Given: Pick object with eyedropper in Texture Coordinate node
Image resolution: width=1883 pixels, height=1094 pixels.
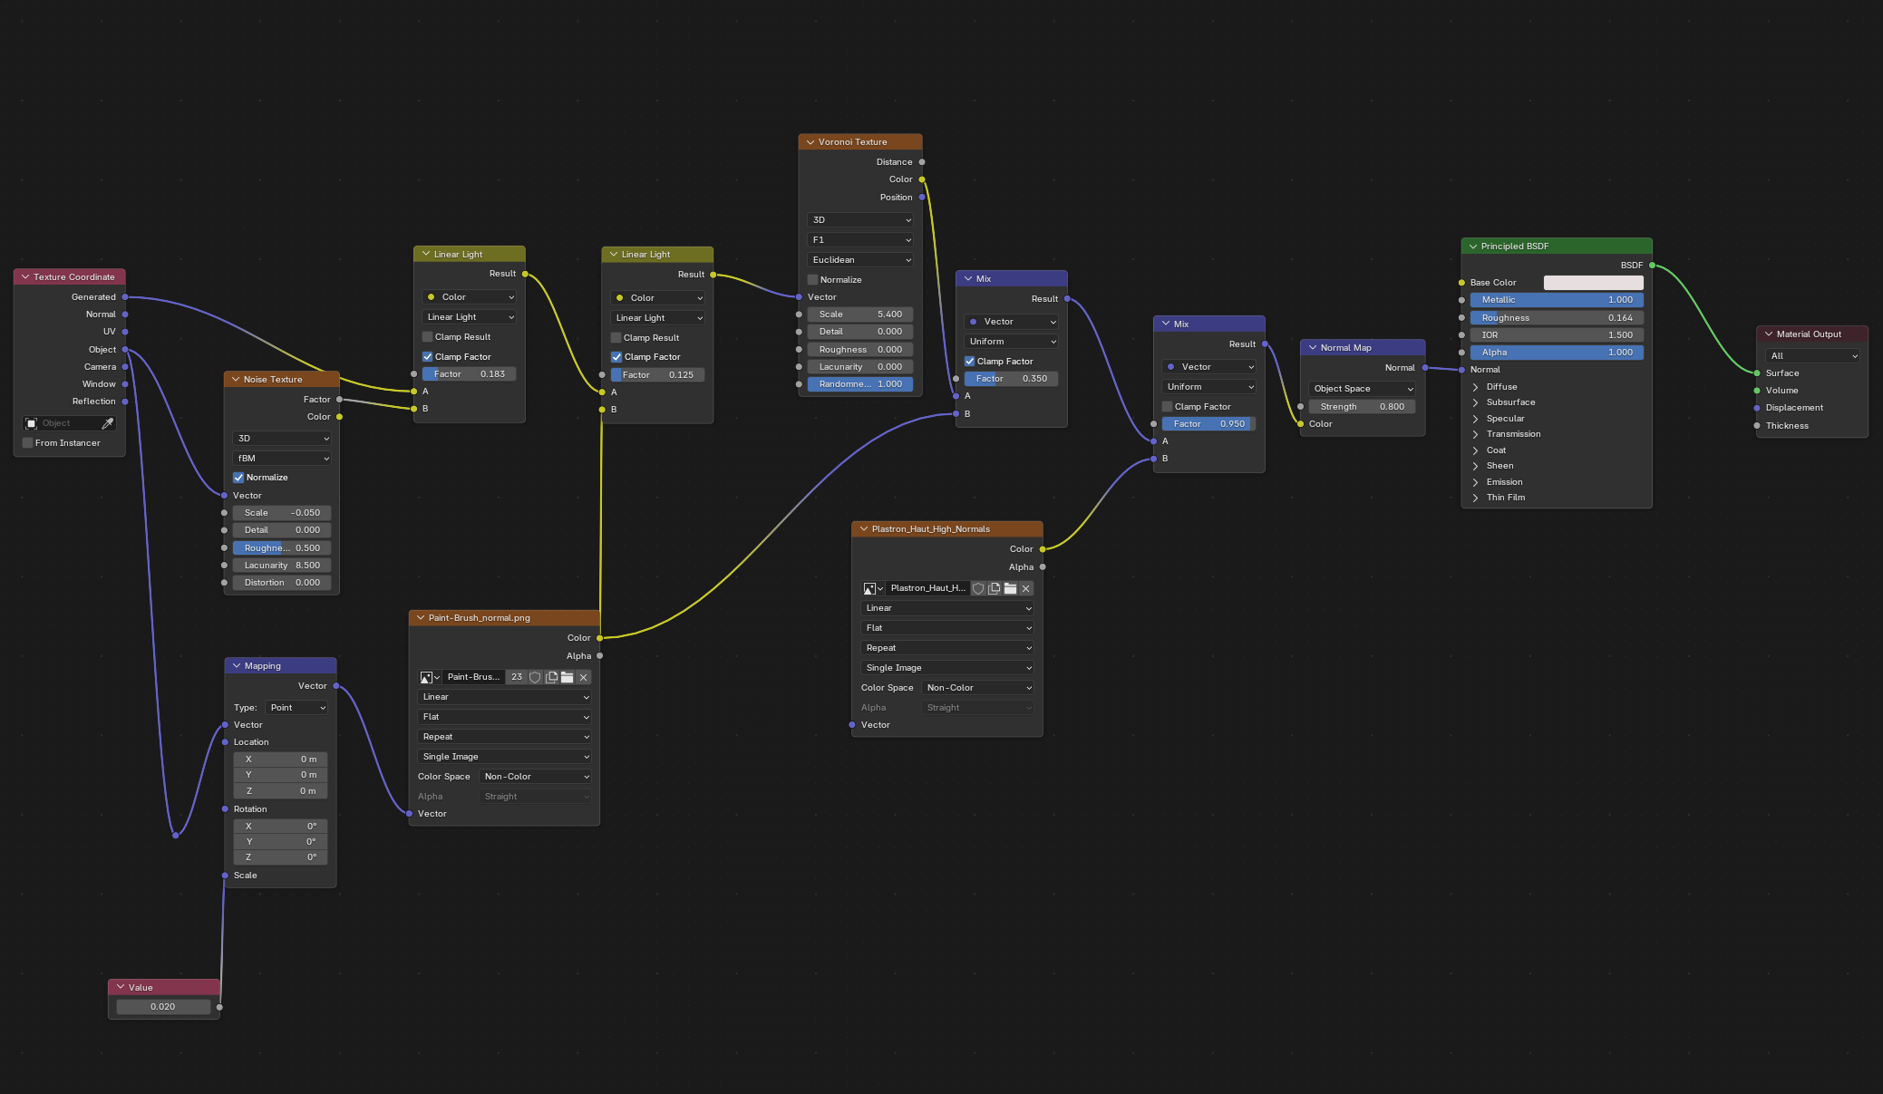Looking at the screenshot, I should (108, 423).
